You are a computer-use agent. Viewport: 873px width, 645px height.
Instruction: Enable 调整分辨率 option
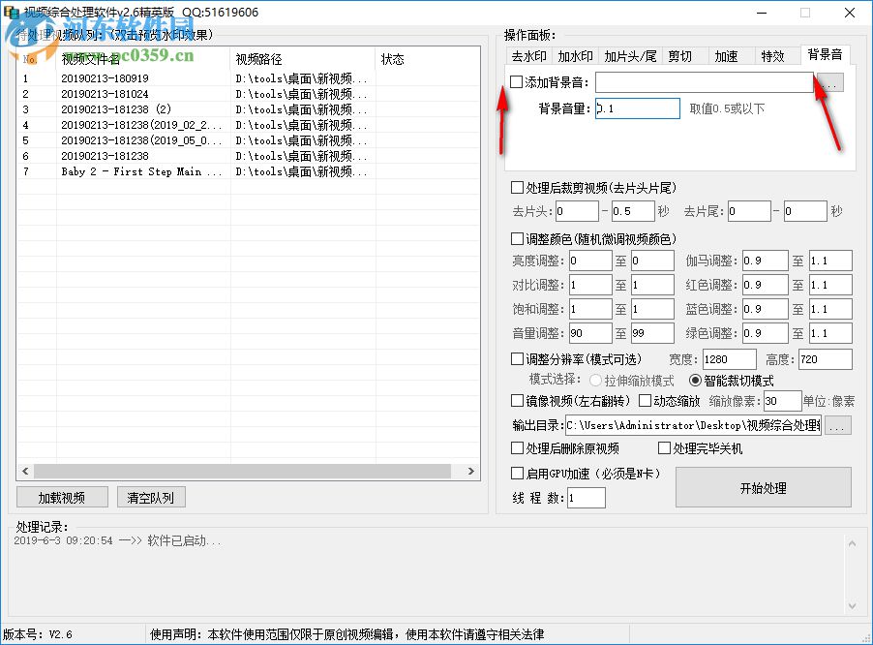[518, 358]
